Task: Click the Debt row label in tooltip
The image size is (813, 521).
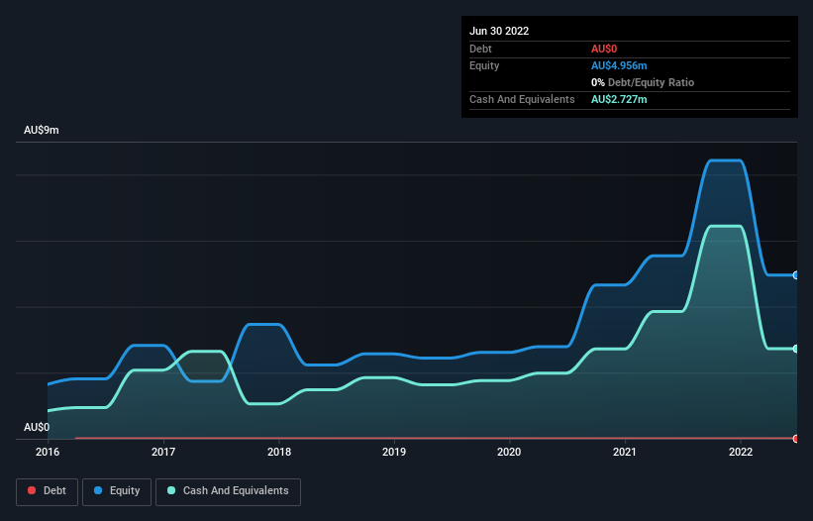Action: pyautogui.click(x=480, y=49)
